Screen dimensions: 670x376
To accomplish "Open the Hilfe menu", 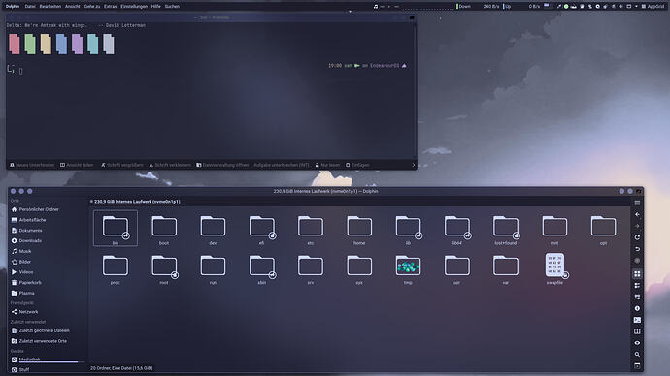I will pos(156,7).
